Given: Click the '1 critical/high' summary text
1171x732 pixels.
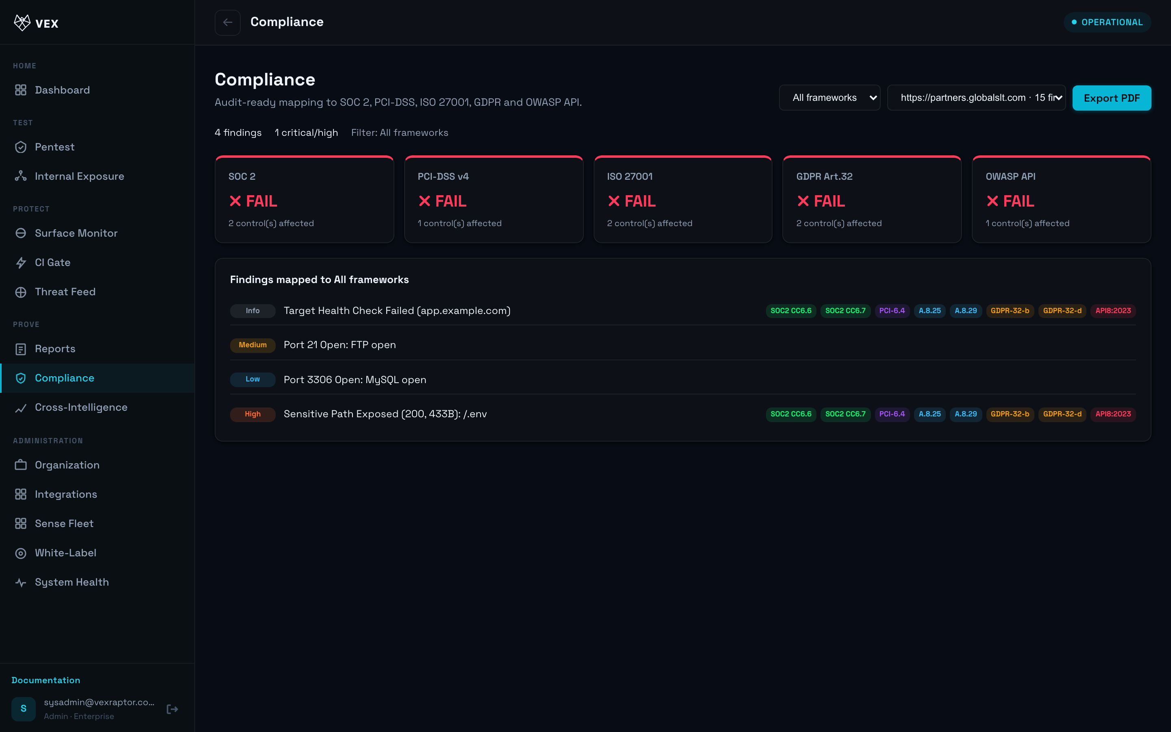Looking at the screenshot, I should coord(306,133).
